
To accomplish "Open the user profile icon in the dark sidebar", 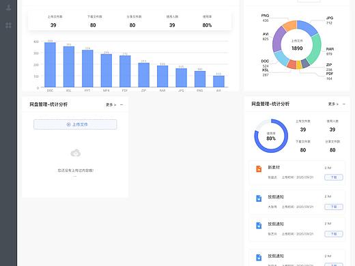I will [8, 7].
